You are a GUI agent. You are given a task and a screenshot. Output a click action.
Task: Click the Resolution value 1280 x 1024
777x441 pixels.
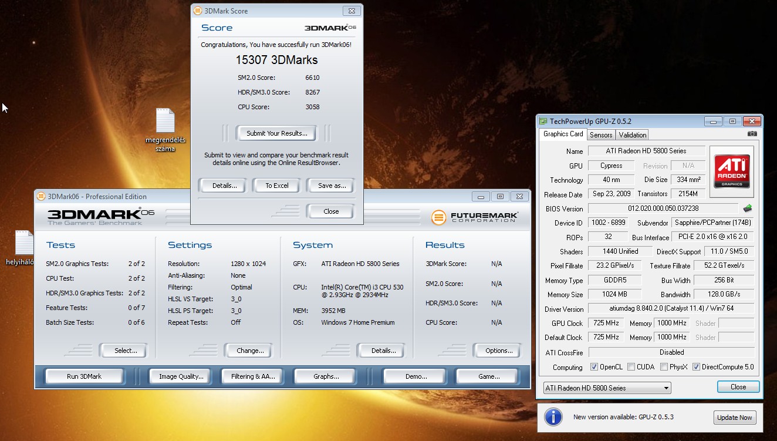coord(248,264)
